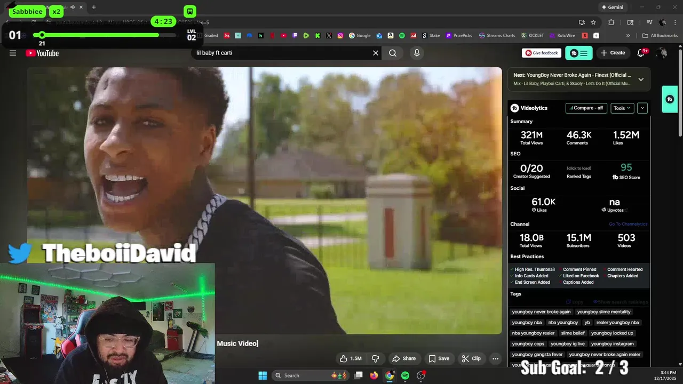Select the 'youngboy slime mentality' tag

pyautogui.click(x=603, y=311)
